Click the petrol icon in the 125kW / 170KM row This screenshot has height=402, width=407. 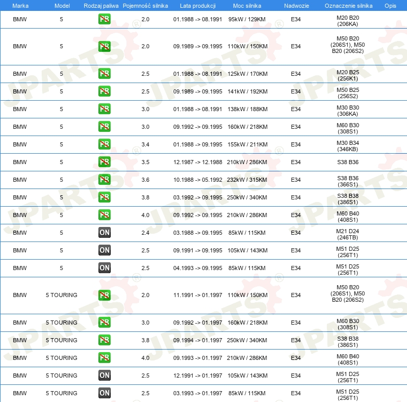click(x=104, y=74)
